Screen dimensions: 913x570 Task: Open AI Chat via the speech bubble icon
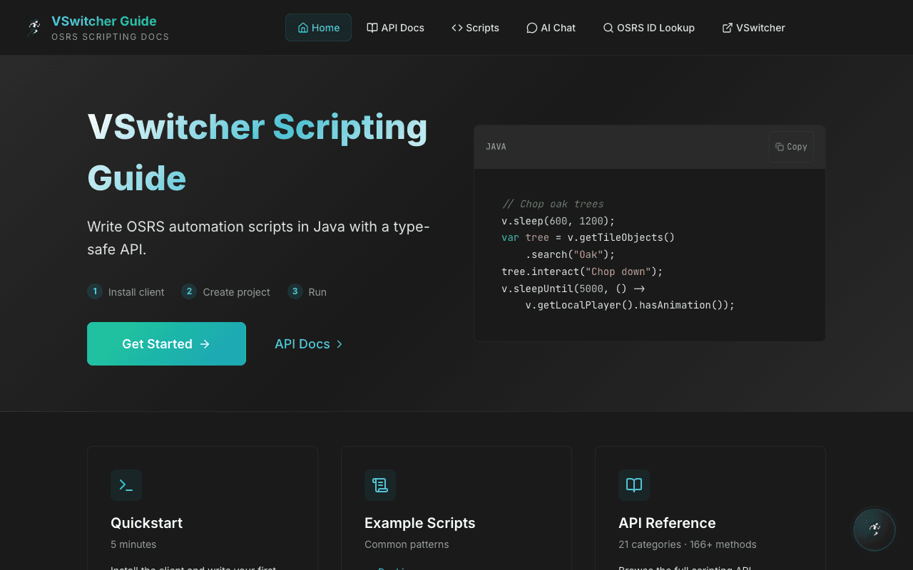pos(531,28)
